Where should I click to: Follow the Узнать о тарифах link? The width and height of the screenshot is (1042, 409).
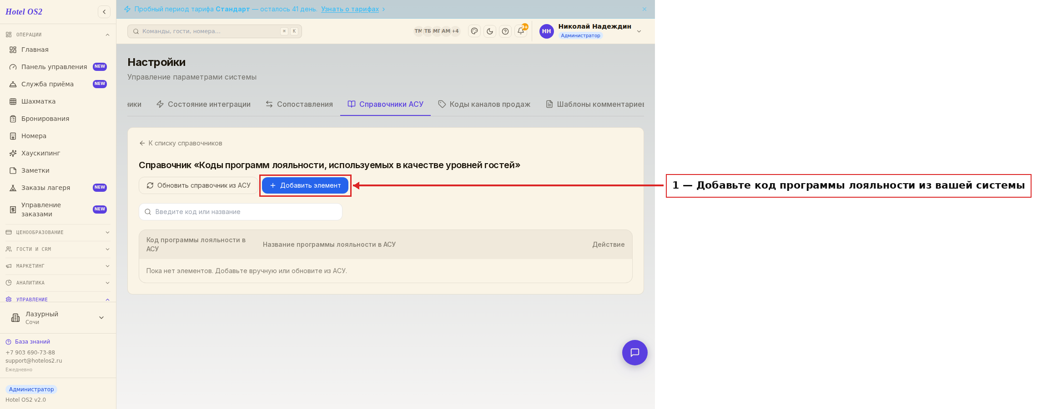[350, 9]
